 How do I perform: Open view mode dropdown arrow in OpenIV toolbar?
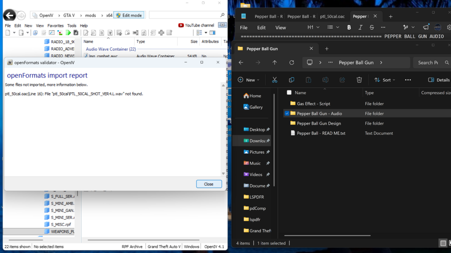click(206, 33)
